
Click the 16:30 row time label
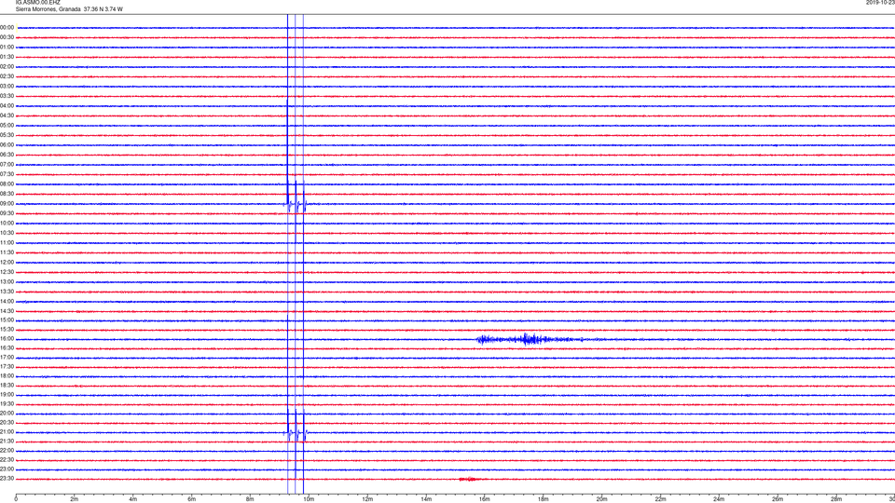tap(7, 347)
